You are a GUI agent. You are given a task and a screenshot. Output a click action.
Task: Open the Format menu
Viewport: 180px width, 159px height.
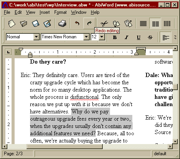[60, 12]
